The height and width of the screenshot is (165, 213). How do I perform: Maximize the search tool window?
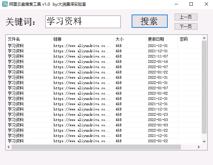[x=191, y=4]
